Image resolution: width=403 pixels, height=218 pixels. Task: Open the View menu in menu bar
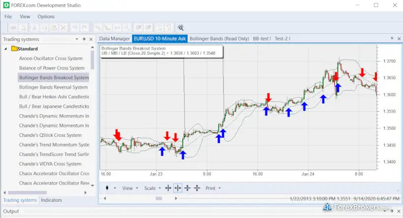25,16
